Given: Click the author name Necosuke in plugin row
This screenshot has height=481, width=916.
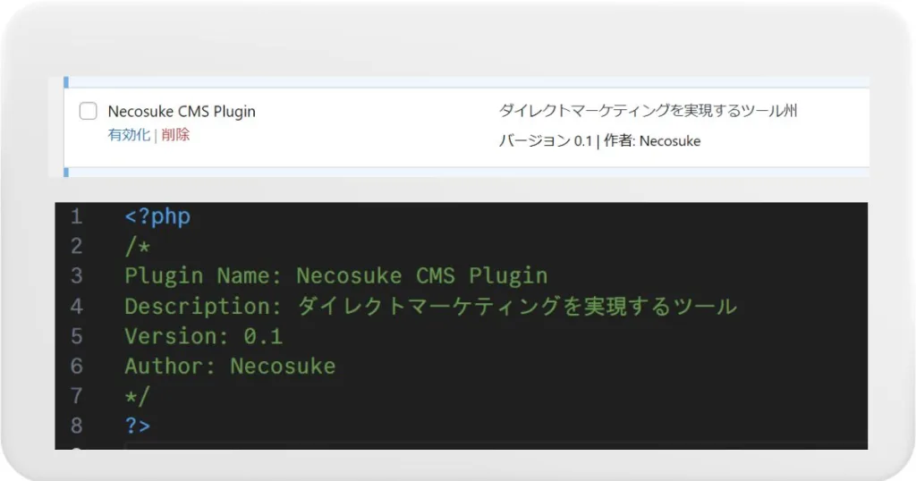Looking at the screenshot, I should pos(670,140).
